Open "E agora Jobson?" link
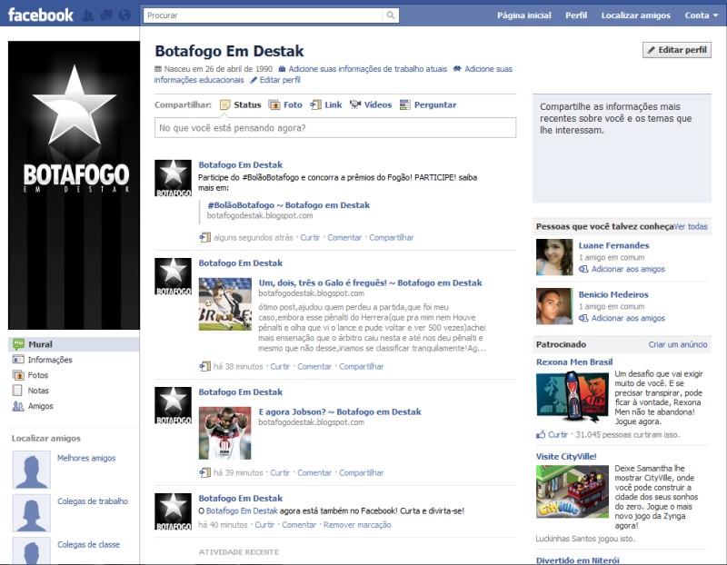This screenshot has width=727, height=565. [x=340, y=411]
